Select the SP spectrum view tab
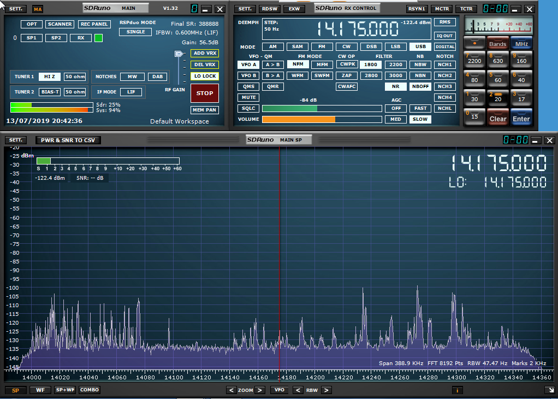 coord(15,390)
